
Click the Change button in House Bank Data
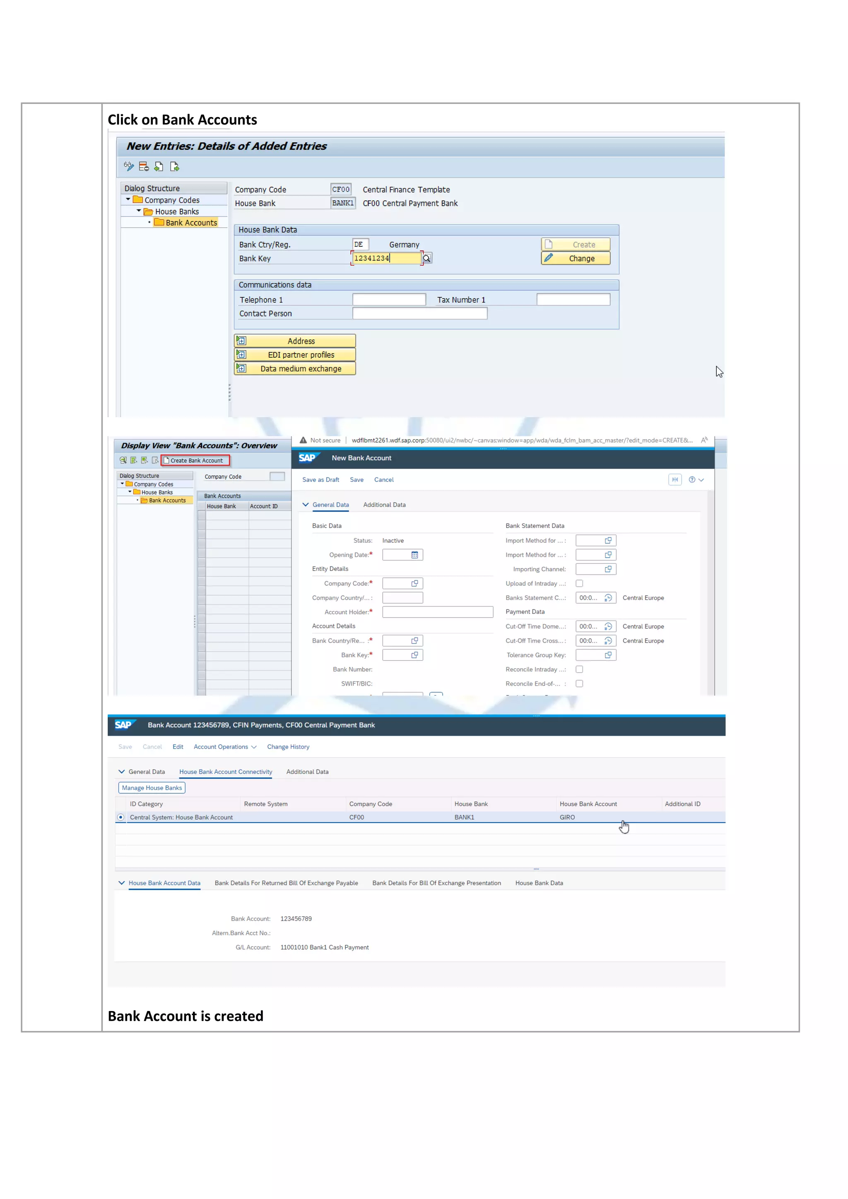pyautogui.click(x=576, y=258)
